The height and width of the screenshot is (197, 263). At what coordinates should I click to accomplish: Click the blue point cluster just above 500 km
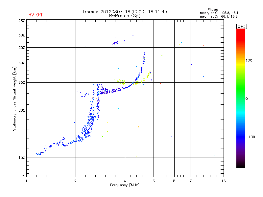click(115, 43)
